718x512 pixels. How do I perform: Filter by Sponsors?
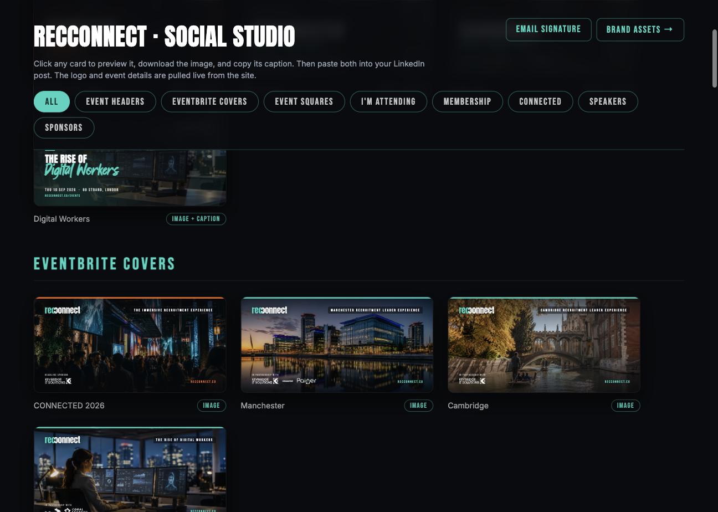[64, 127]
